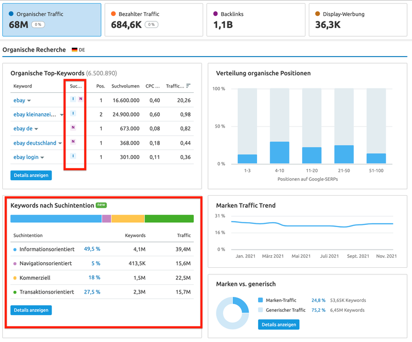
Task: Expand the ebay kleinanzeigen dropdown arrow
Action: (62, 115)
